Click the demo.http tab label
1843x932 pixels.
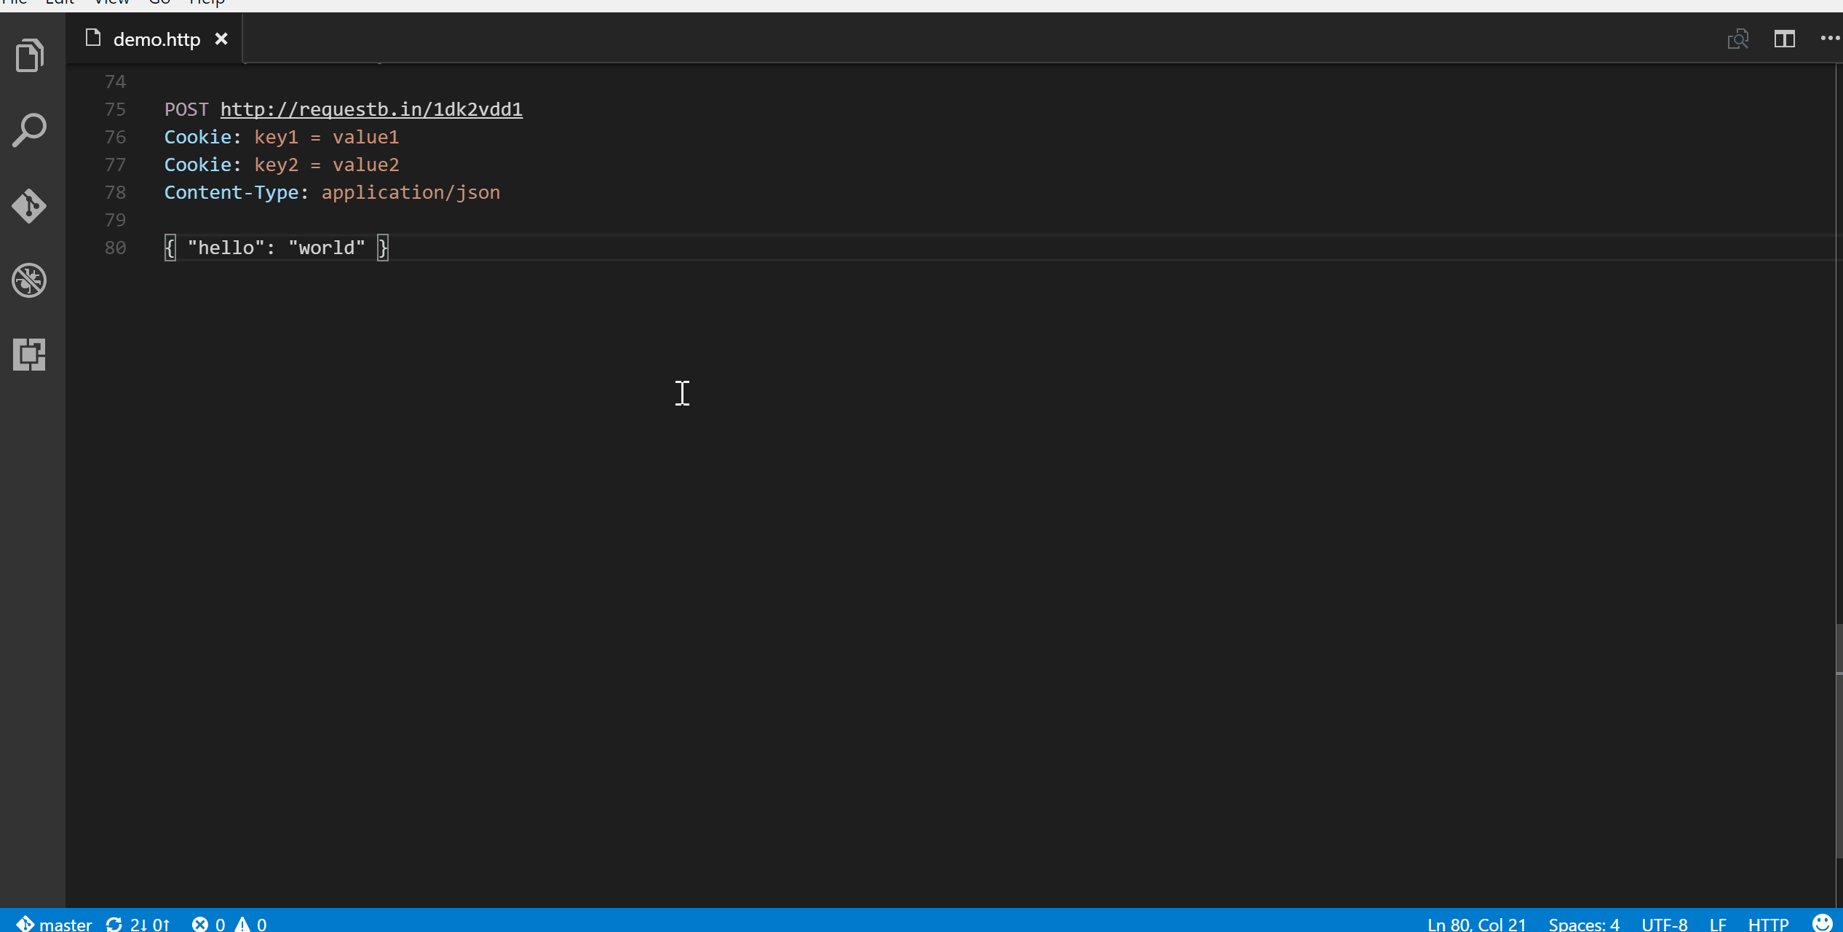click(x=156, y=38)
